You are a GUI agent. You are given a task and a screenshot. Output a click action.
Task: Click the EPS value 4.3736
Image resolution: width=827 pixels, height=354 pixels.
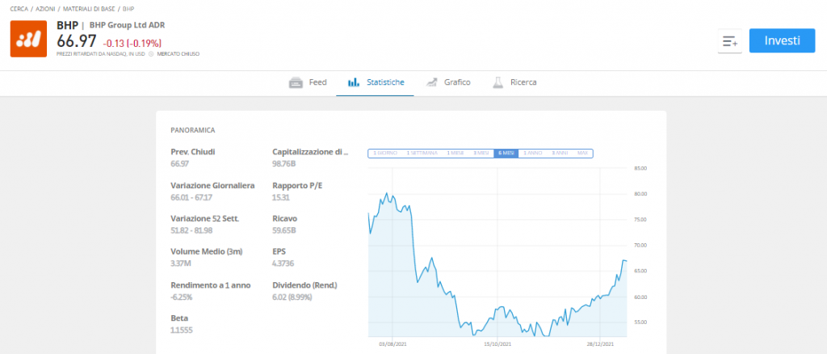(283, 263)
